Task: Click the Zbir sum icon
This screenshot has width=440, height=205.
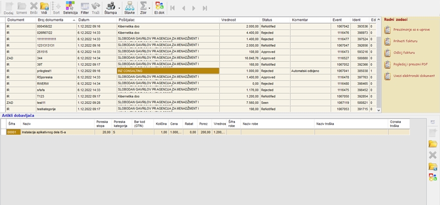Action: (x=143, y=6)
